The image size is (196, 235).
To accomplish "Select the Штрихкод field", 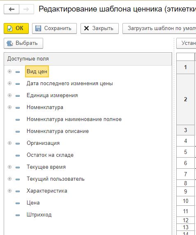I will (39, 215).
